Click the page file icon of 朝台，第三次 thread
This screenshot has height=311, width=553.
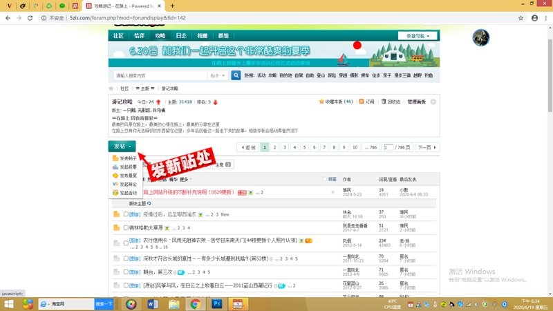click(116, 272)
